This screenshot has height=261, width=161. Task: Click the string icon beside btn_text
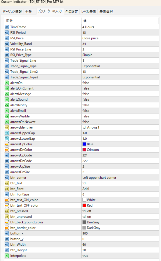pyautogui.click(x=7, y=183)
